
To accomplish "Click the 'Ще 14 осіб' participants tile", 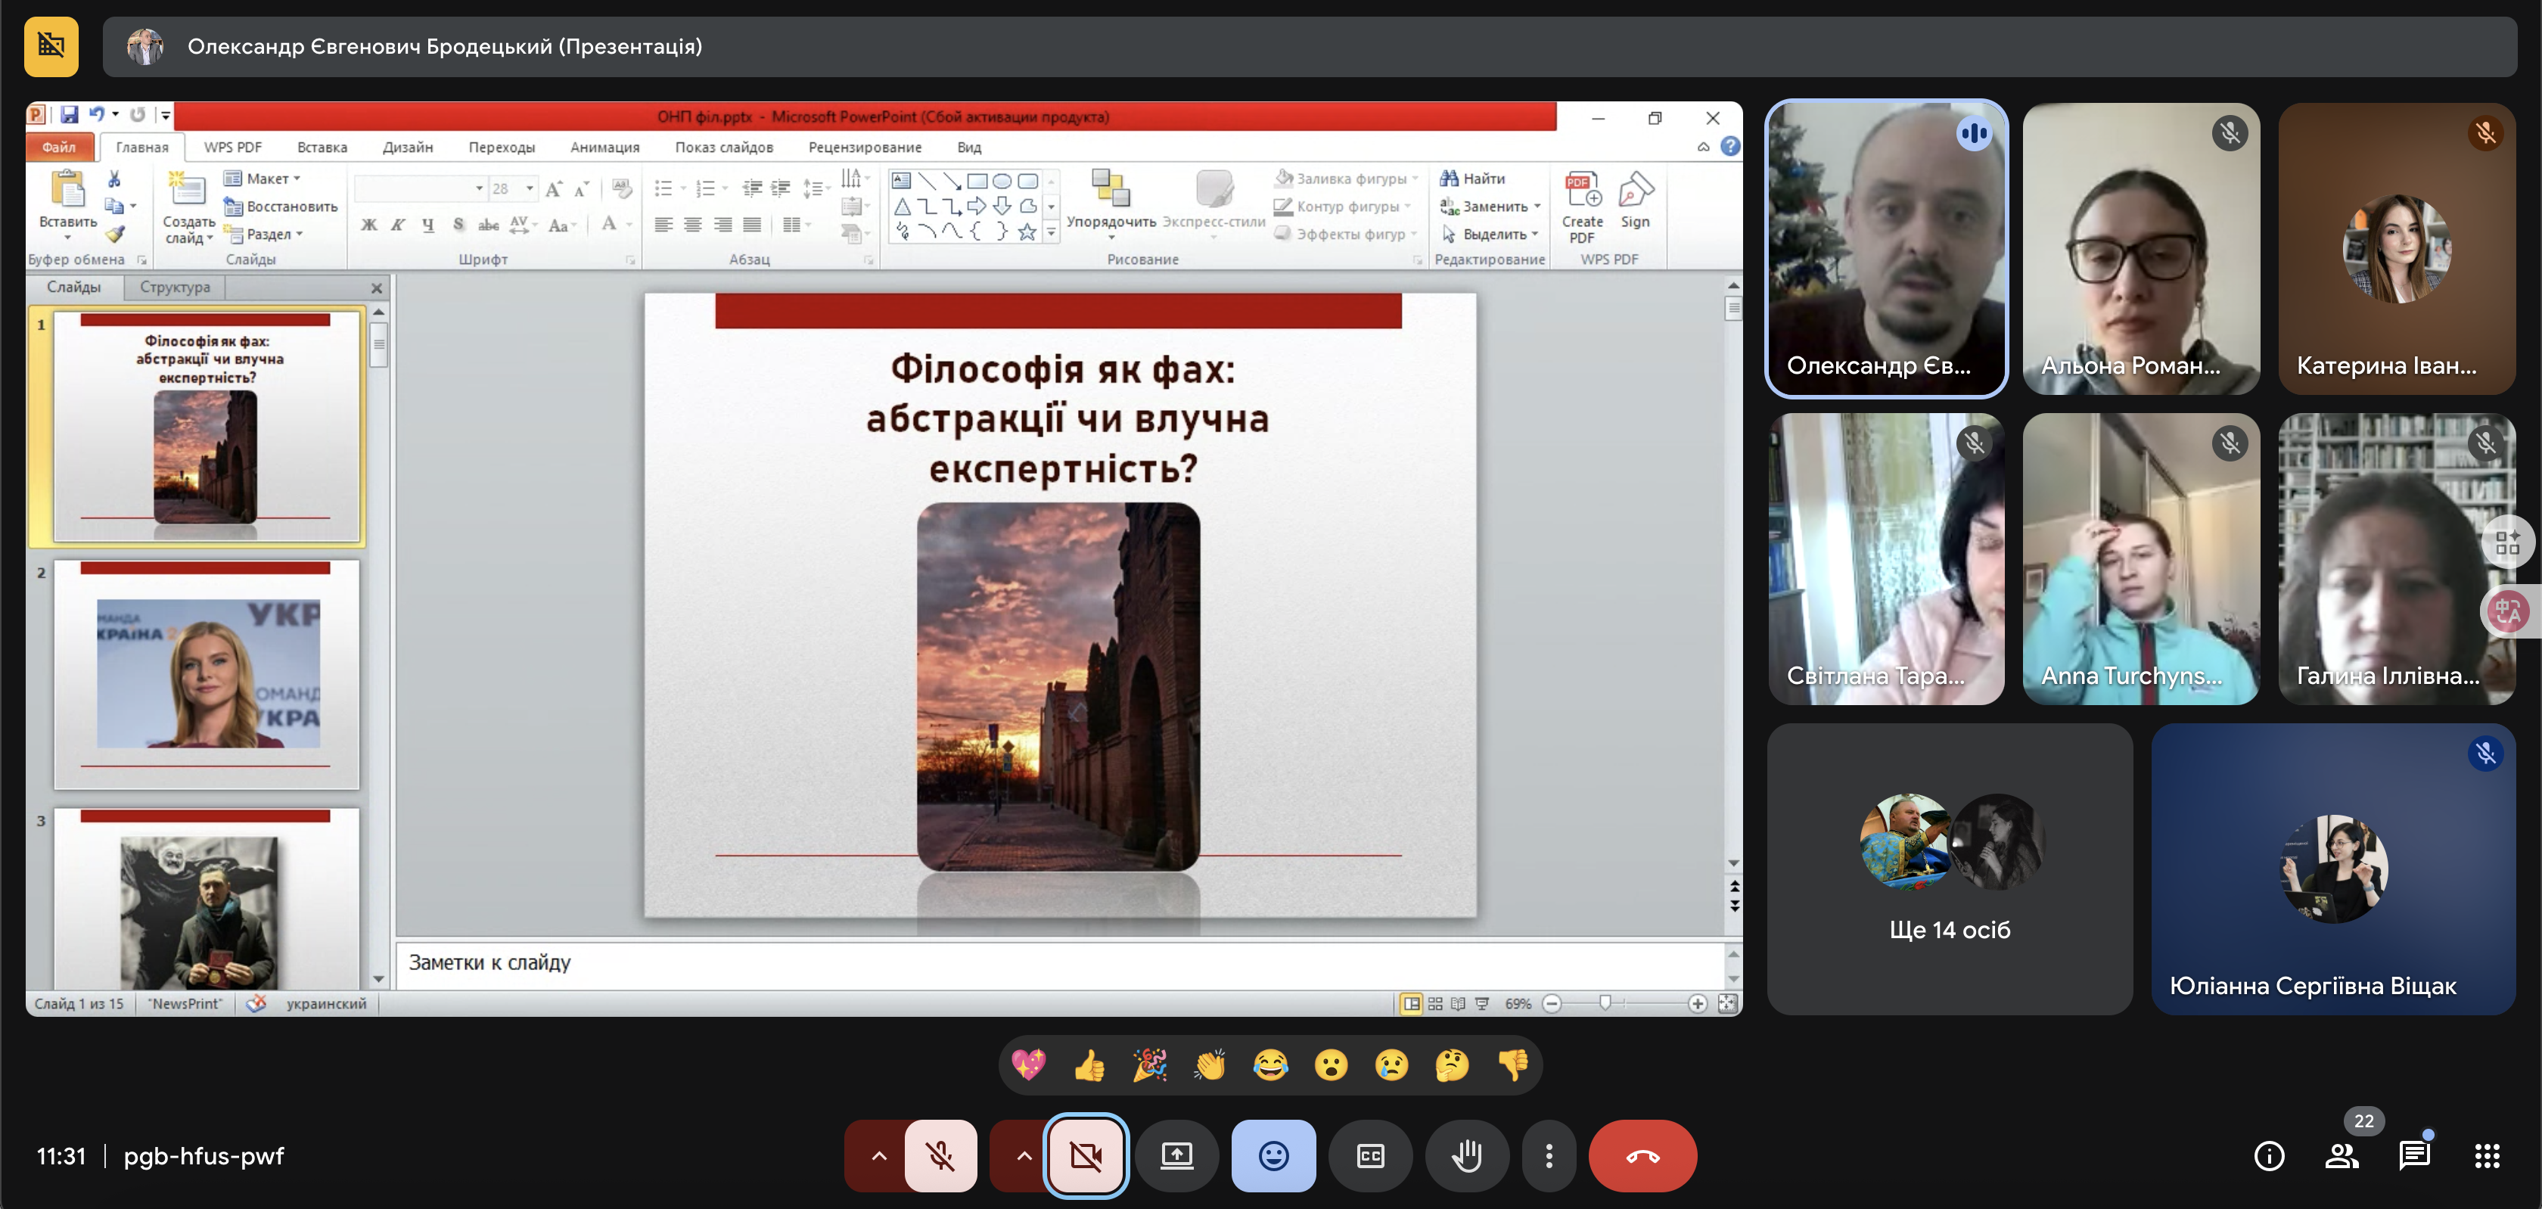I will pyautogui.click(x=1950, y=869).
